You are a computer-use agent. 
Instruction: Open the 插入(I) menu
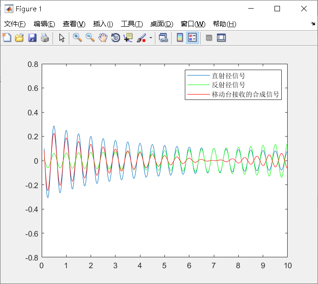(x=103, y=24)
